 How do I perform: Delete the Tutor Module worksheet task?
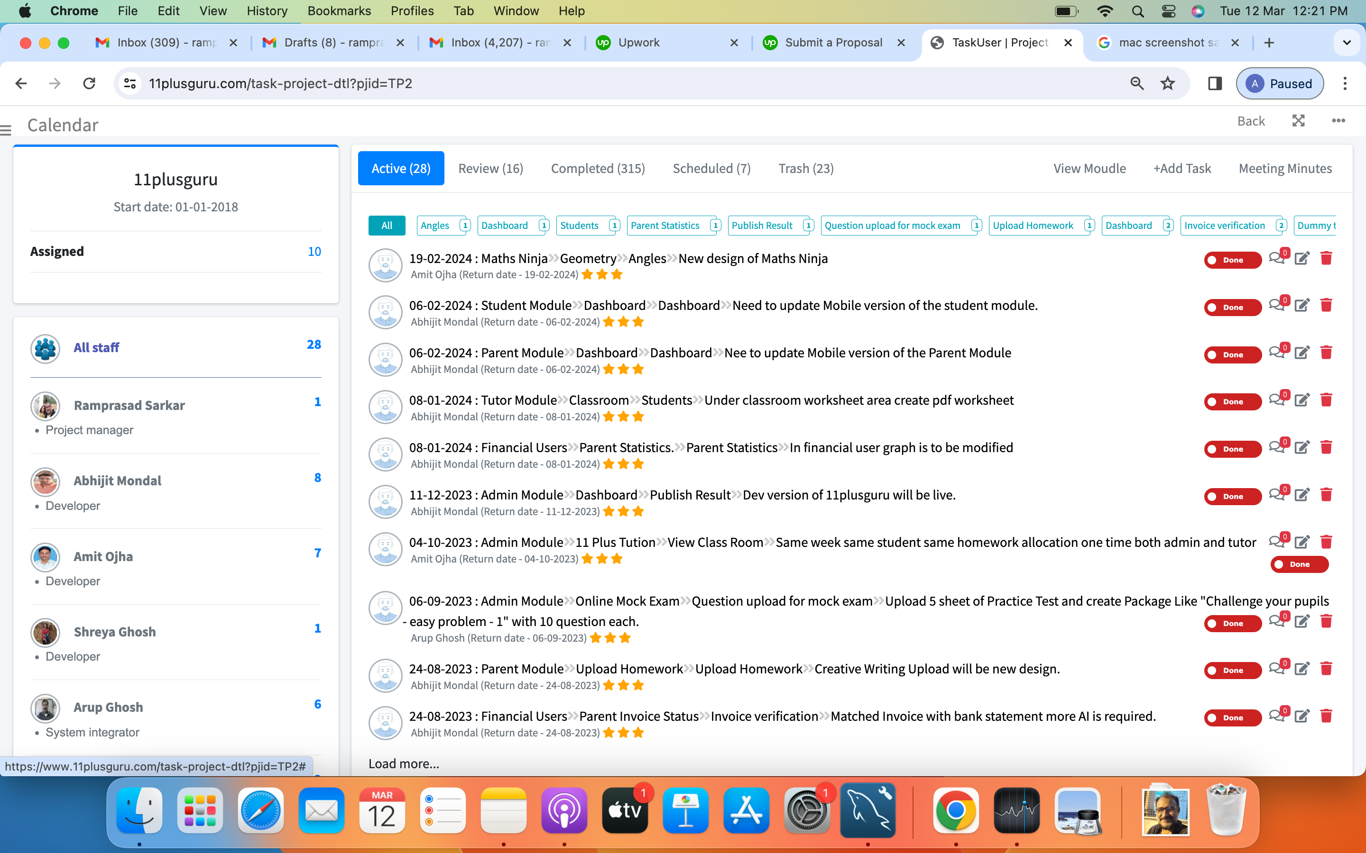pos(1327,400)
